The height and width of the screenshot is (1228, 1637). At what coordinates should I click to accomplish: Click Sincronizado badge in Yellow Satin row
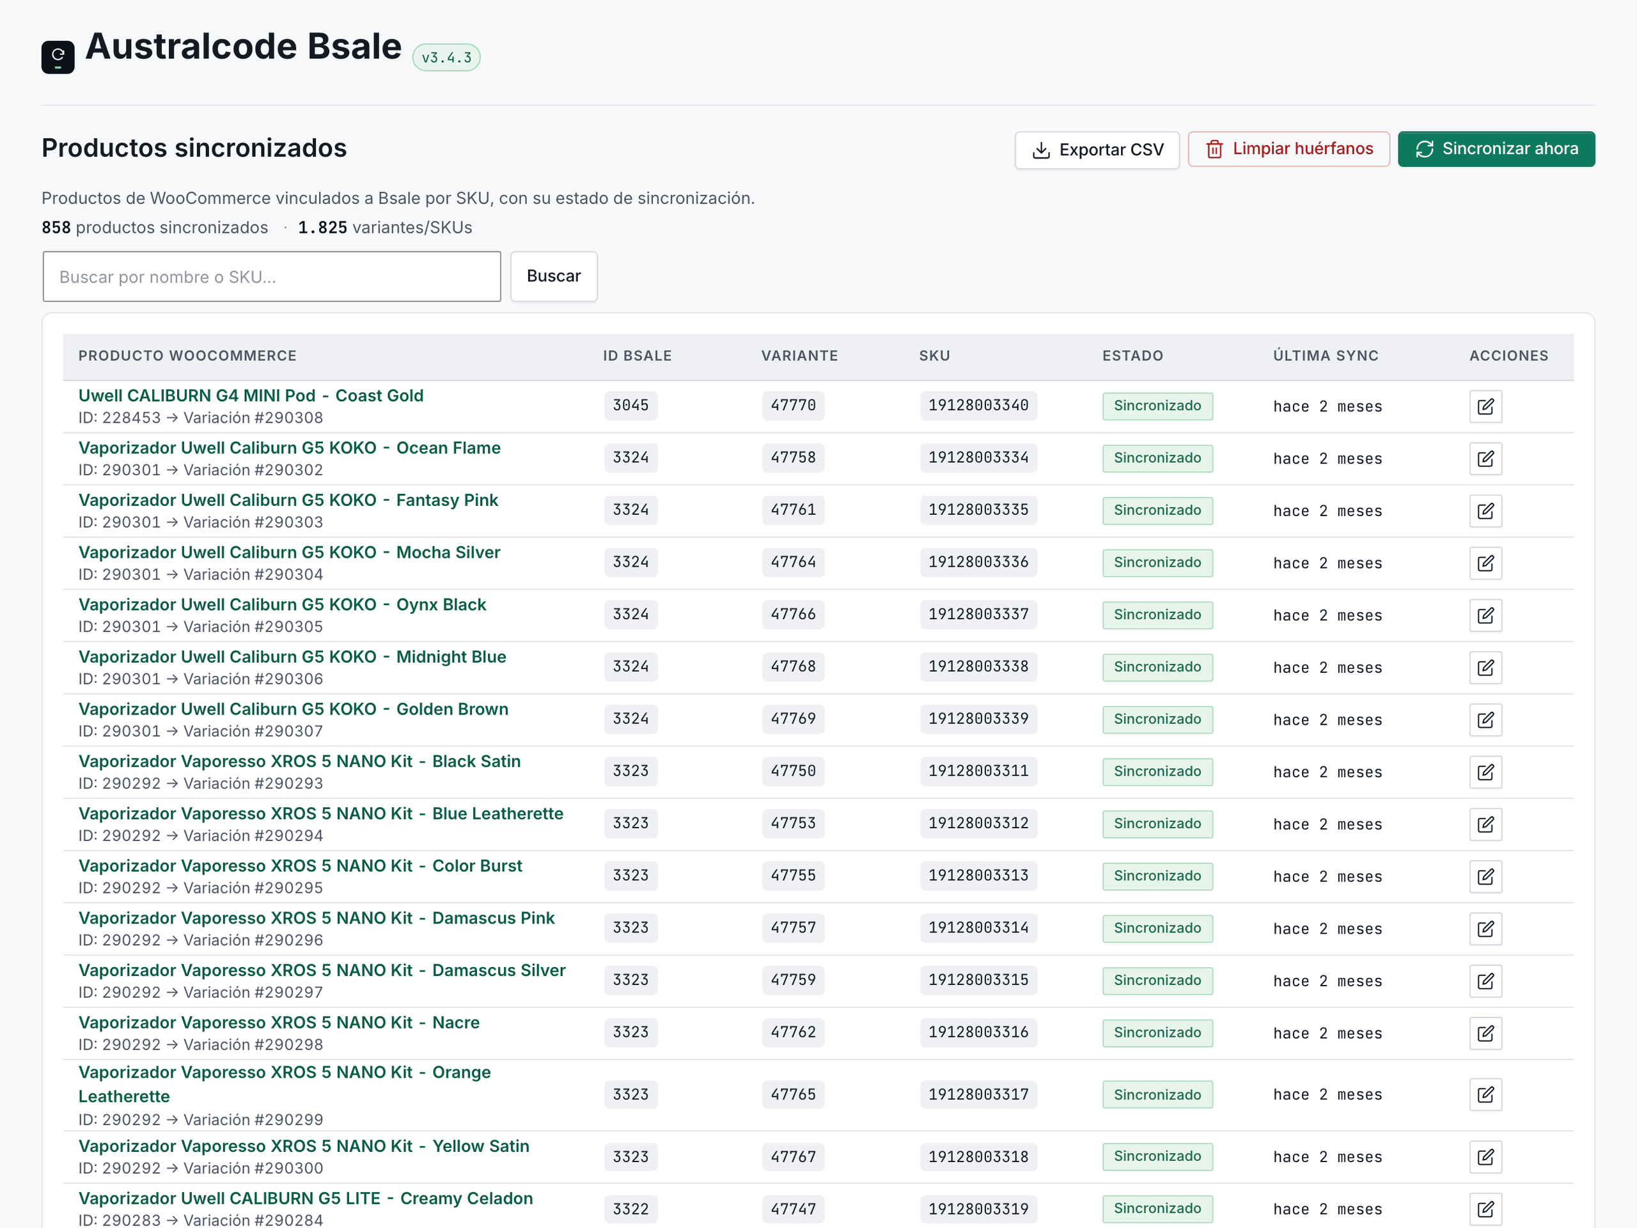pos(1157,1156)
